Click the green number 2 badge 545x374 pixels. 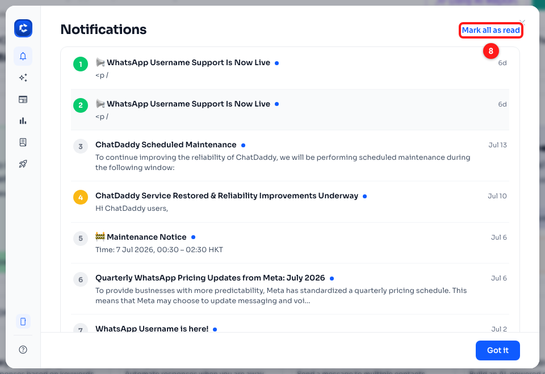81,105
